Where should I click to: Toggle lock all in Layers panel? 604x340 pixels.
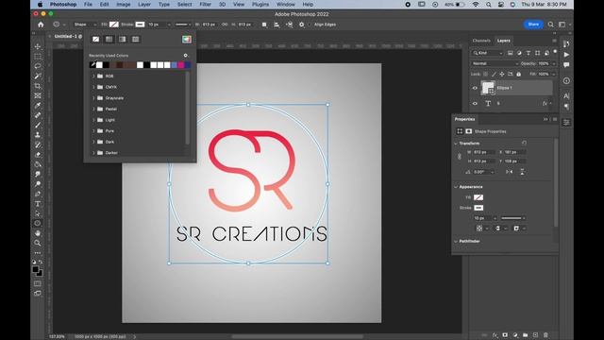click(518, 74)
